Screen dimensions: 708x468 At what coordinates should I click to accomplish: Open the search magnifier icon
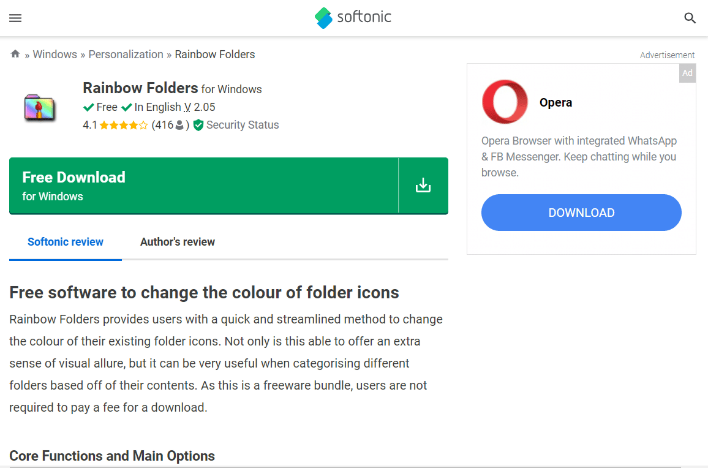pos(690,18)
